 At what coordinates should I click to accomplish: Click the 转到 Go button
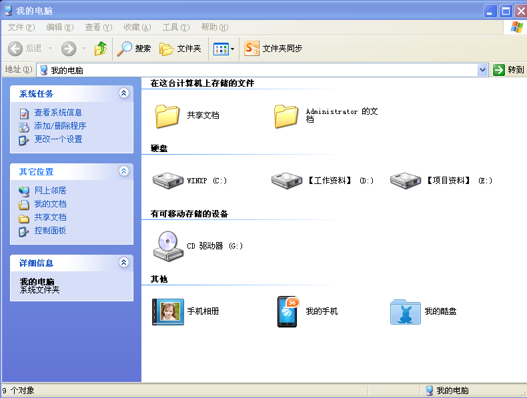[x=508, y=70]
